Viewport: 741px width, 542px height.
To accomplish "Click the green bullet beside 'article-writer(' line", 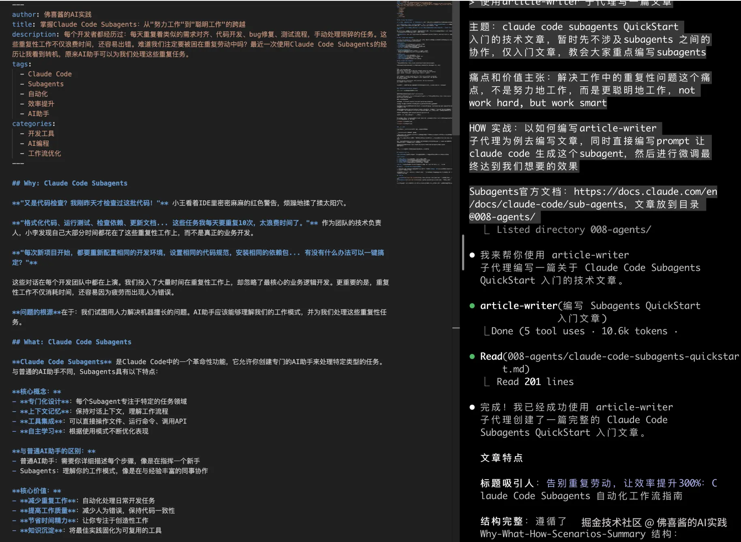I will click(x=472, y=306).
